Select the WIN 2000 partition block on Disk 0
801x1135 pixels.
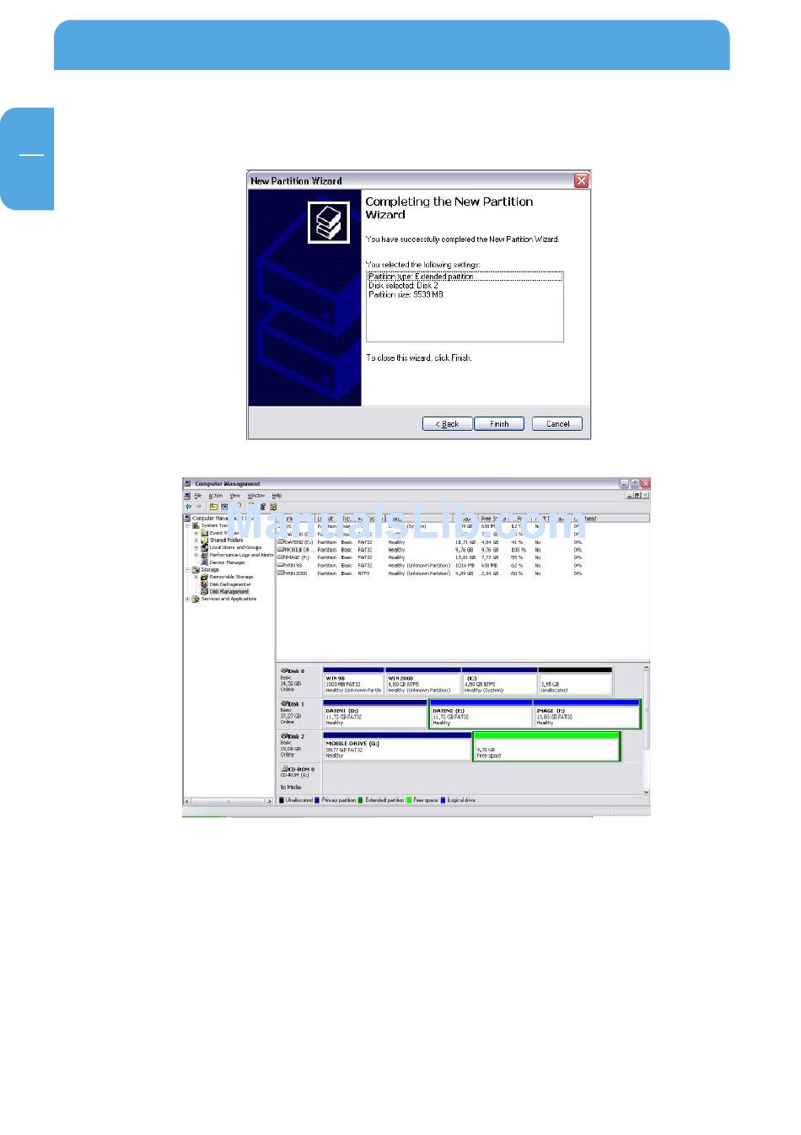(x=423, y=681)
